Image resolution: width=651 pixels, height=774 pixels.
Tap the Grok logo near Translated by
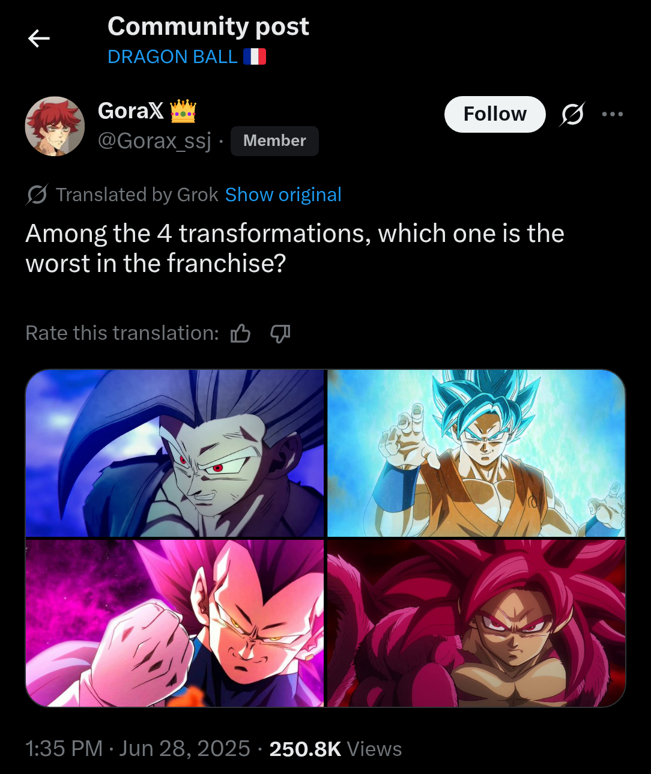coord(37,195)
